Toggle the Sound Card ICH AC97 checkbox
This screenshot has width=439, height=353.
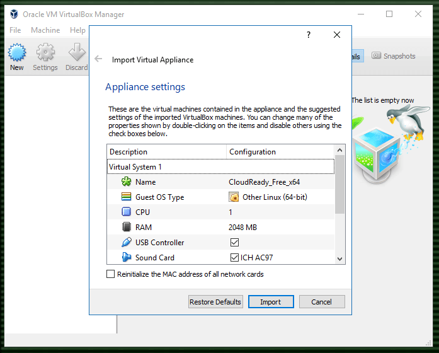pyautogui.click(x=234, y=257)
